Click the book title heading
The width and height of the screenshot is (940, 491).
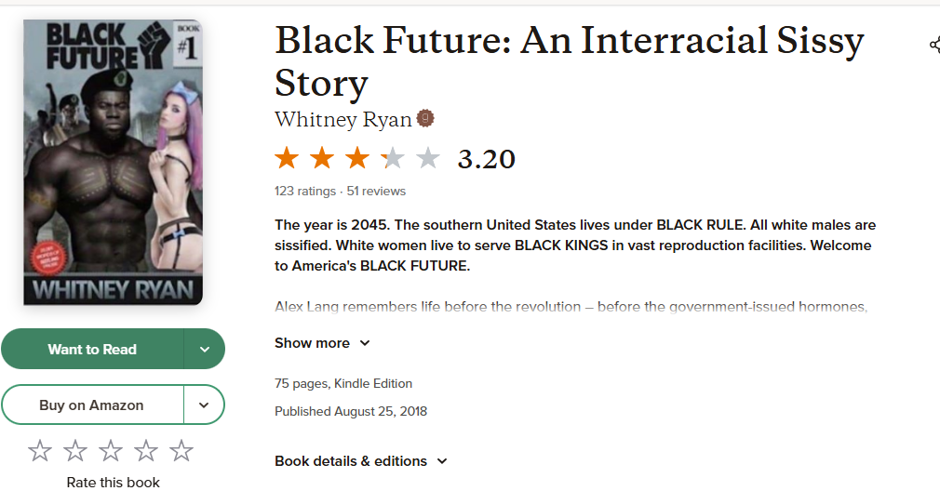[569, 60]
